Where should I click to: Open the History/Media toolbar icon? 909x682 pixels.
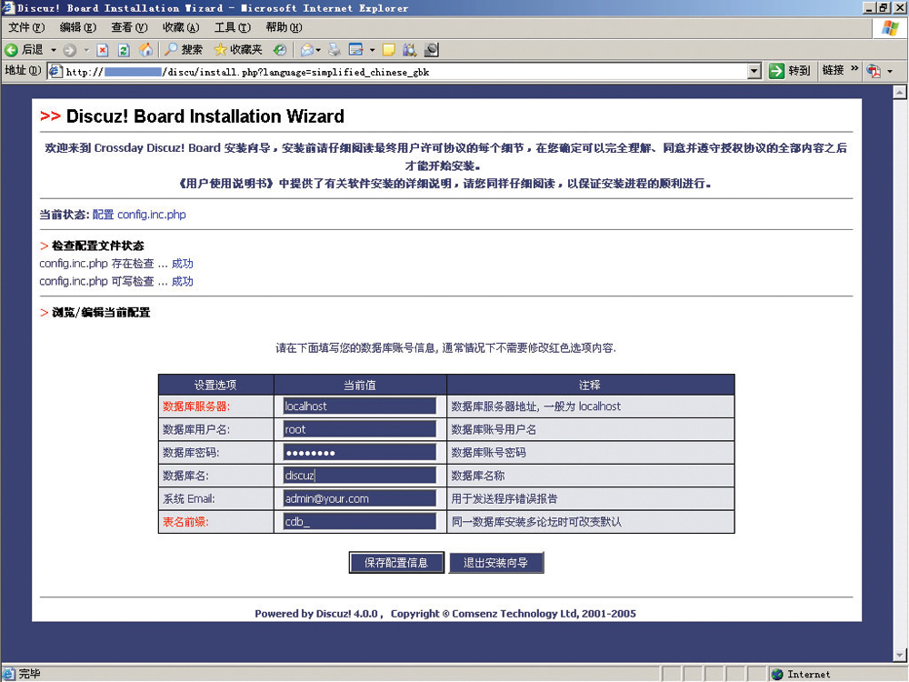tap(279, 50)
